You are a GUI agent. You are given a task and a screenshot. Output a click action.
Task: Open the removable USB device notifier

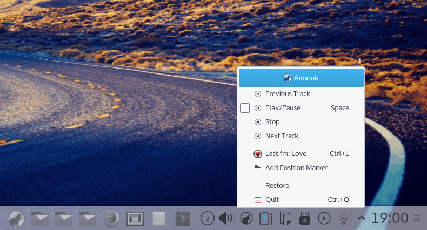click(x=305, y=218)
